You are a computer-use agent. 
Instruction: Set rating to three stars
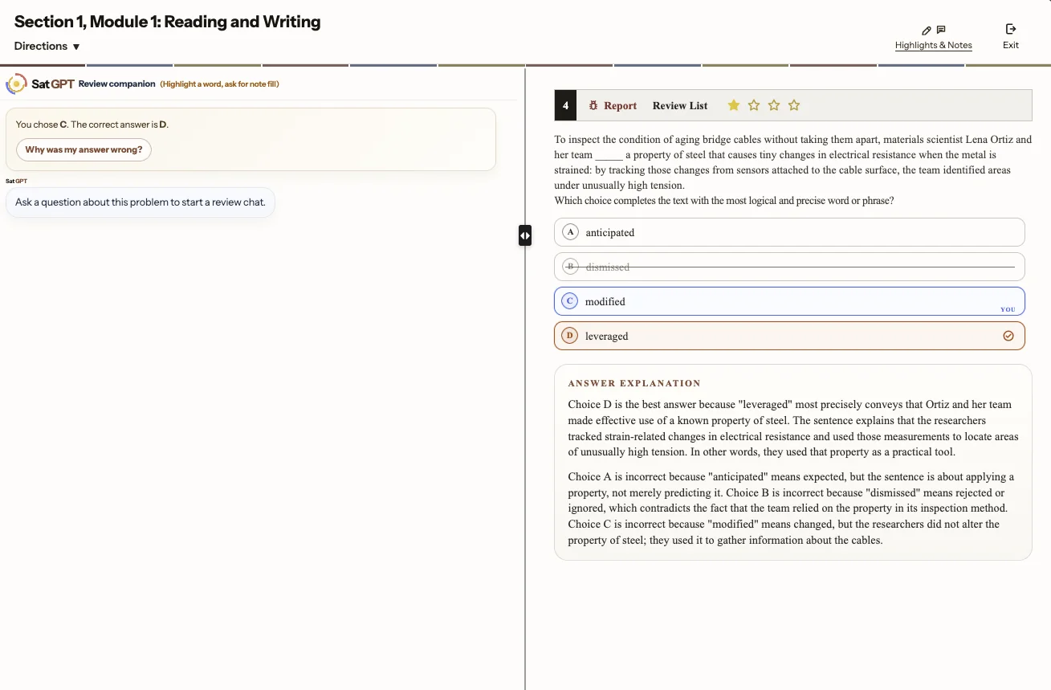point(774,105)
